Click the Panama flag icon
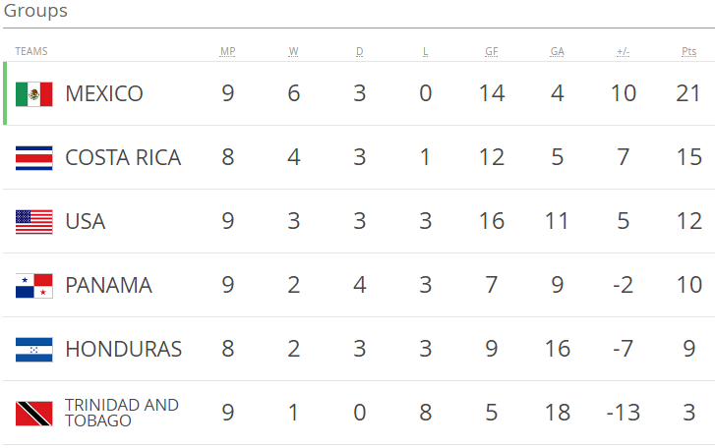The image size is (715, 448). click(33, 286)
